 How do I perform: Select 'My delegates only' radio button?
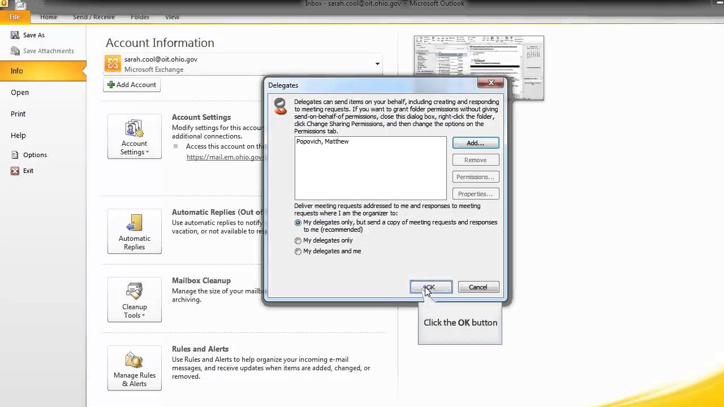(x=298, y=241)
